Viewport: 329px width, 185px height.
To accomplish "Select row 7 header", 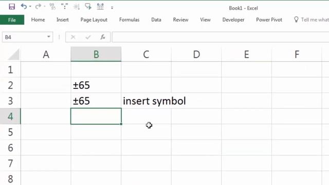I will tap(10, 163).
